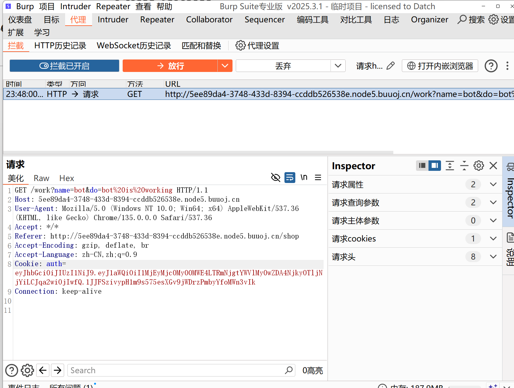Viewport: 514px width, 388px height.
Task: Click the Search input field
Action: [x=176, y=370]
